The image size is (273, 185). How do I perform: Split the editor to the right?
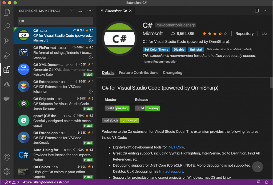[257, 11]
